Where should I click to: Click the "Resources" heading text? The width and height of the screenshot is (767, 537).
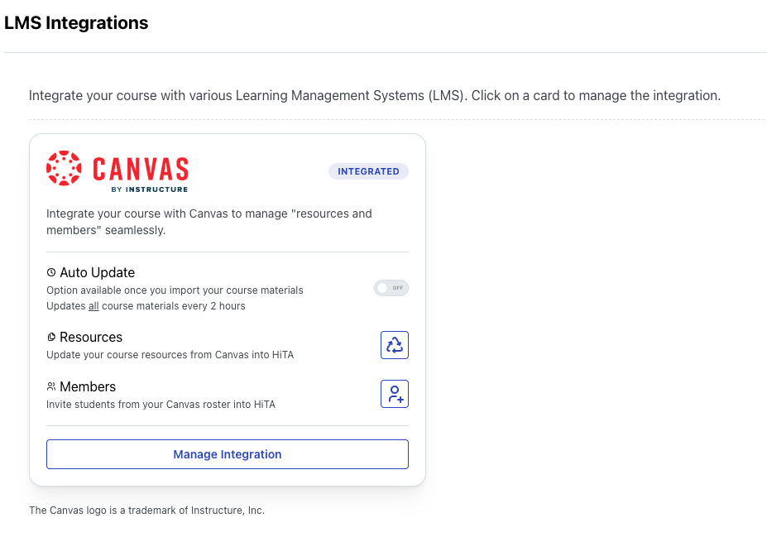click(91, 337)
